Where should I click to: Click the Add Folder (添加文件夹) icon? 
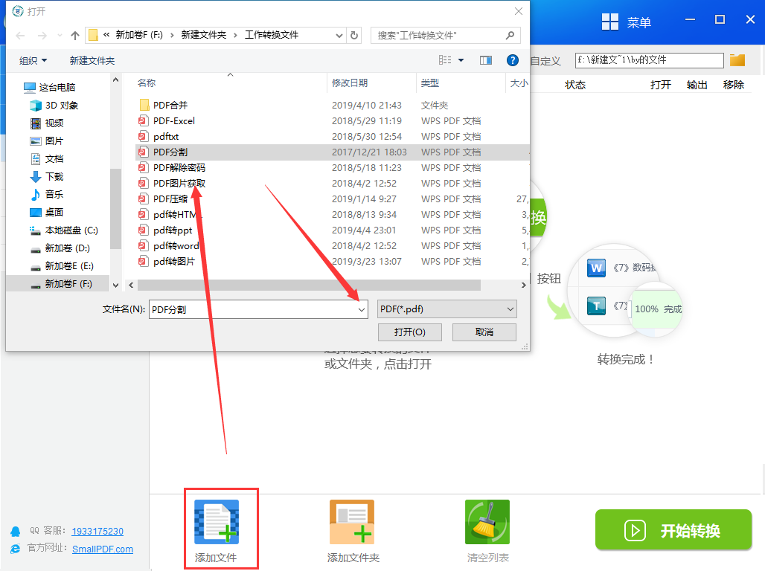[x=352, y=522]
